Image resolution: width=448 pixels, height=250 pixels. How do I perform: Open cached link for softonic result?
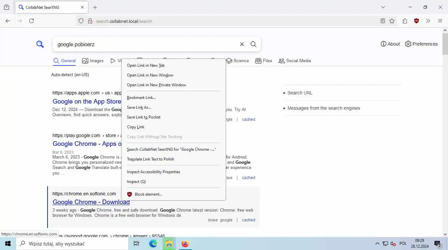click(248, 220)
